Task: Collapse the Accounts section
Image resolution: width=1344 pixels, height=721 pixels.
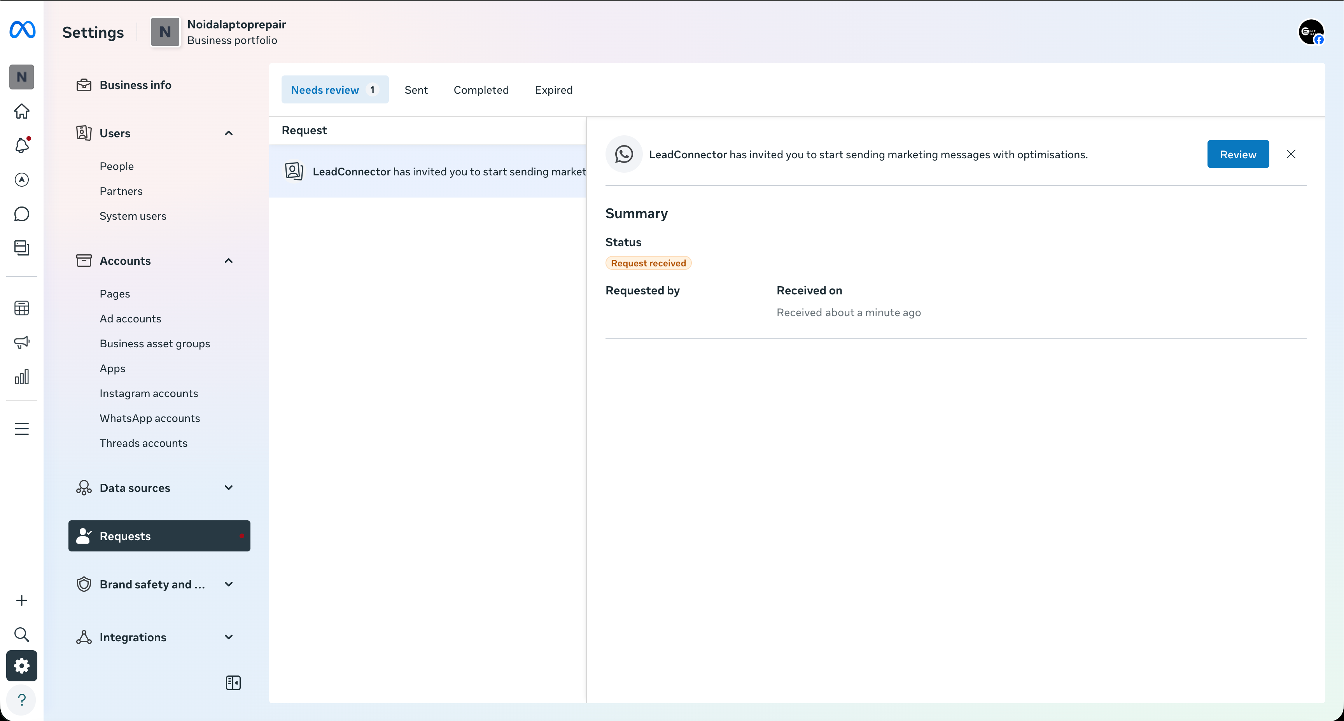Action: click(229, 261)
